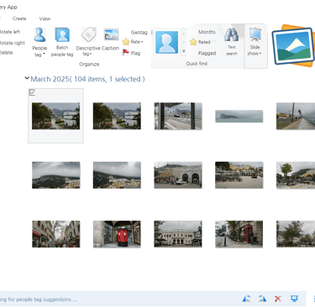Add a Descriptive tag
This screenshot has height=307, width=315.
tap(88, 42)
